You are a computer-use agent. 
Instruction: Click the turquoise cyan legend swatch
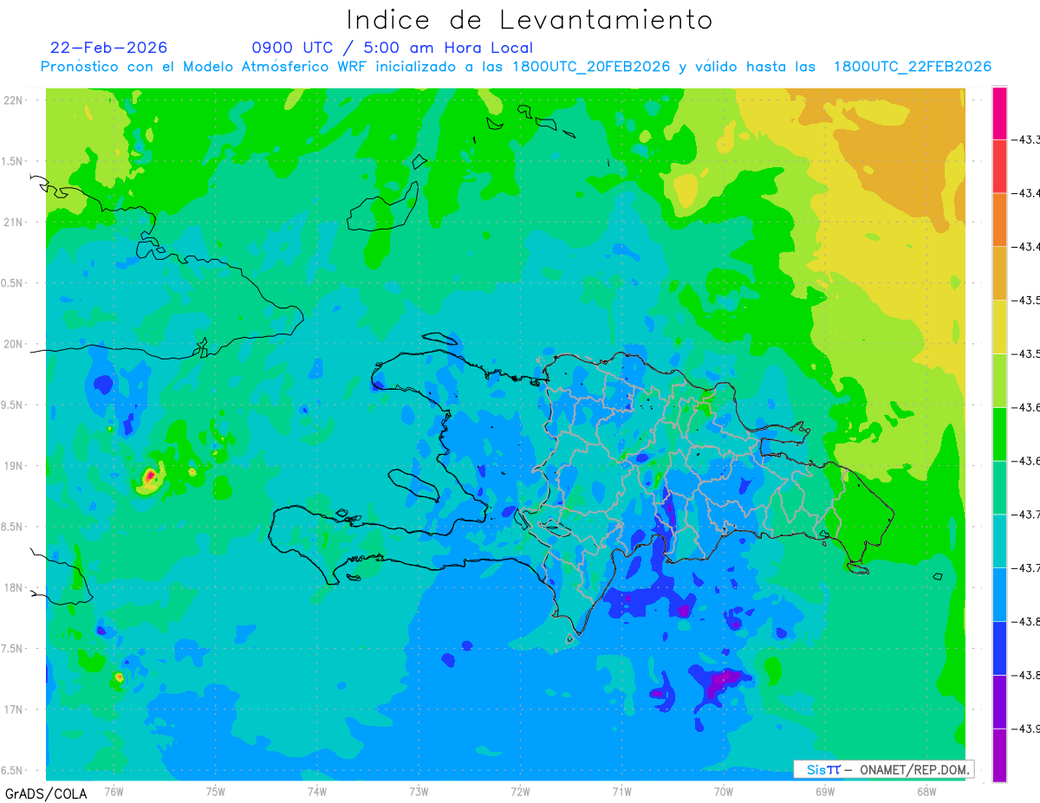tap(999, 541)
